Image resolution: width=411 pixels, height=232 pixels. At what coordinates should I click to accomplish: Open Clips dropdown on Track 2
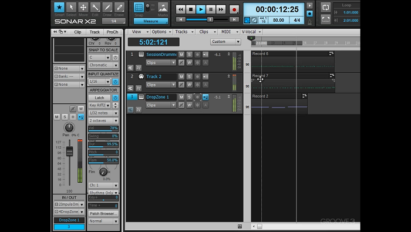pos(161,85)
